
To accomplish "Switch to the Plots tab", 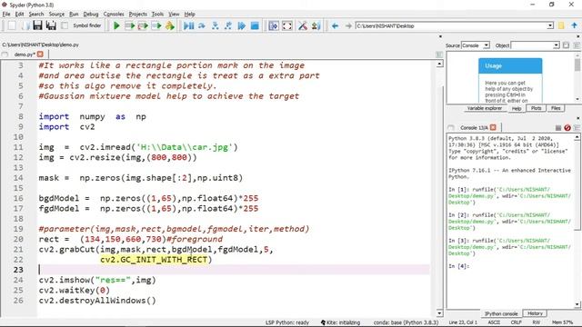I will tap(536, 108).
